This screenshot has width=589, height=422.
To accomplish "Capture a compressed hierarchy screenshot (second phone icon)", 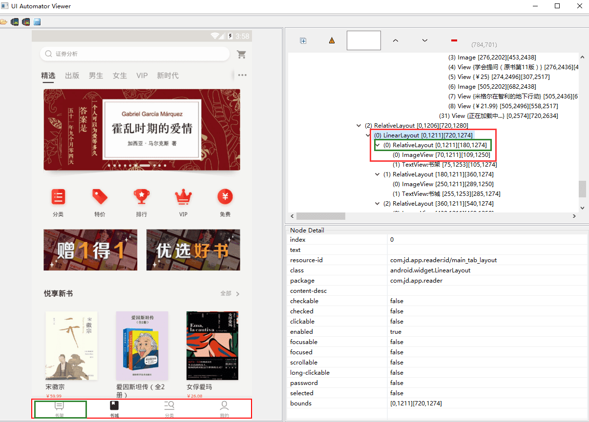I will click(26, 22).
